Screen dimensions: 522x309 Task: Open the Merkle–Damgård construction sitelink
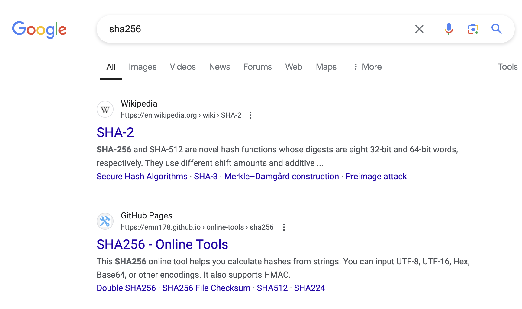click(282, 176)
